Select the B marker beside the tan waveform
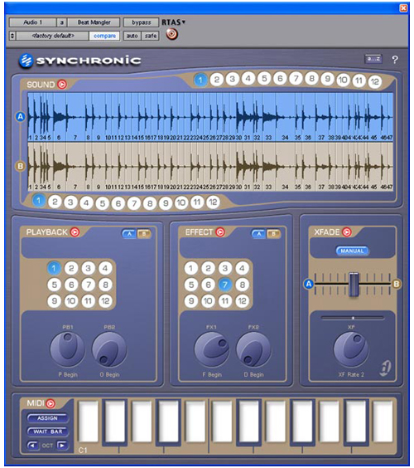Image resolution: width=414 pixels, height=468 pixels. coord(20,166)
